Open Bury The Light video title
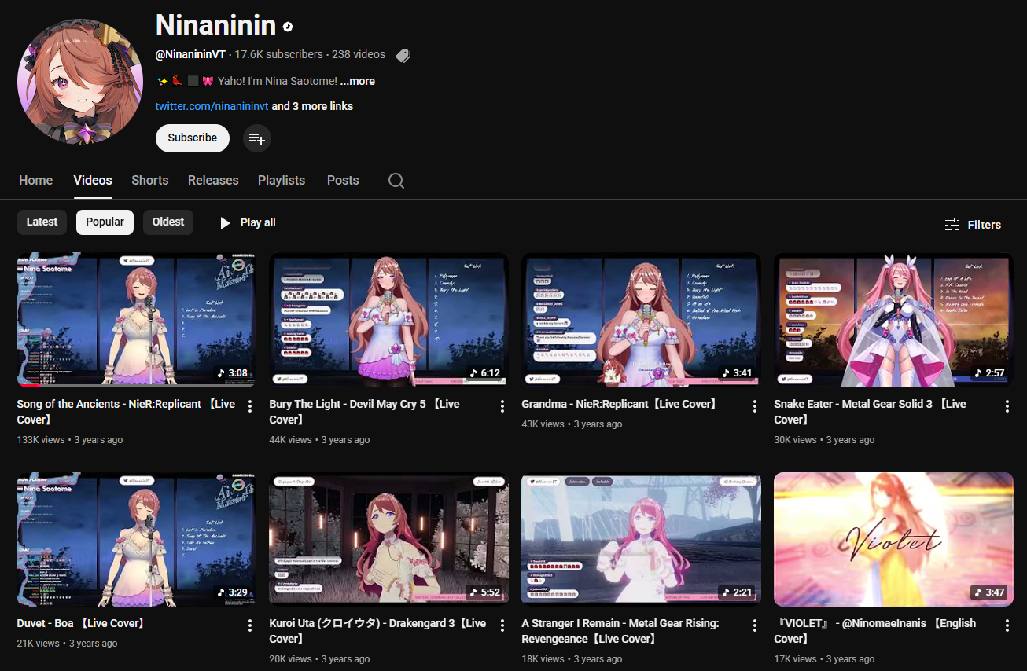Image resolution: width=1027 pixels, height=671 pixels. coord(365,412)
